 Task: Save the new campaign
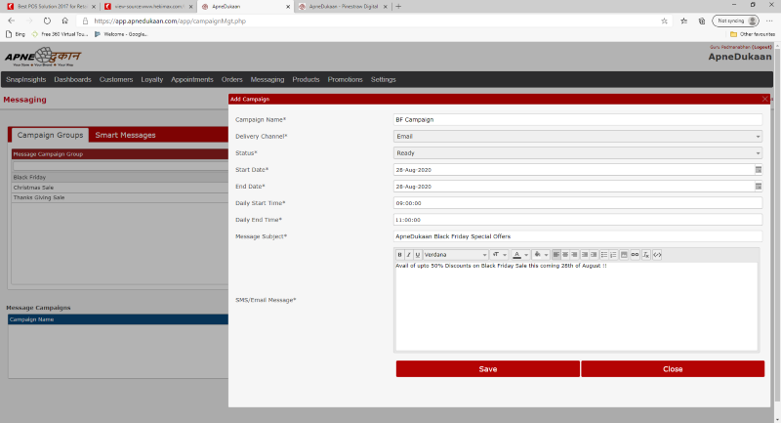(x=487, y=369)
